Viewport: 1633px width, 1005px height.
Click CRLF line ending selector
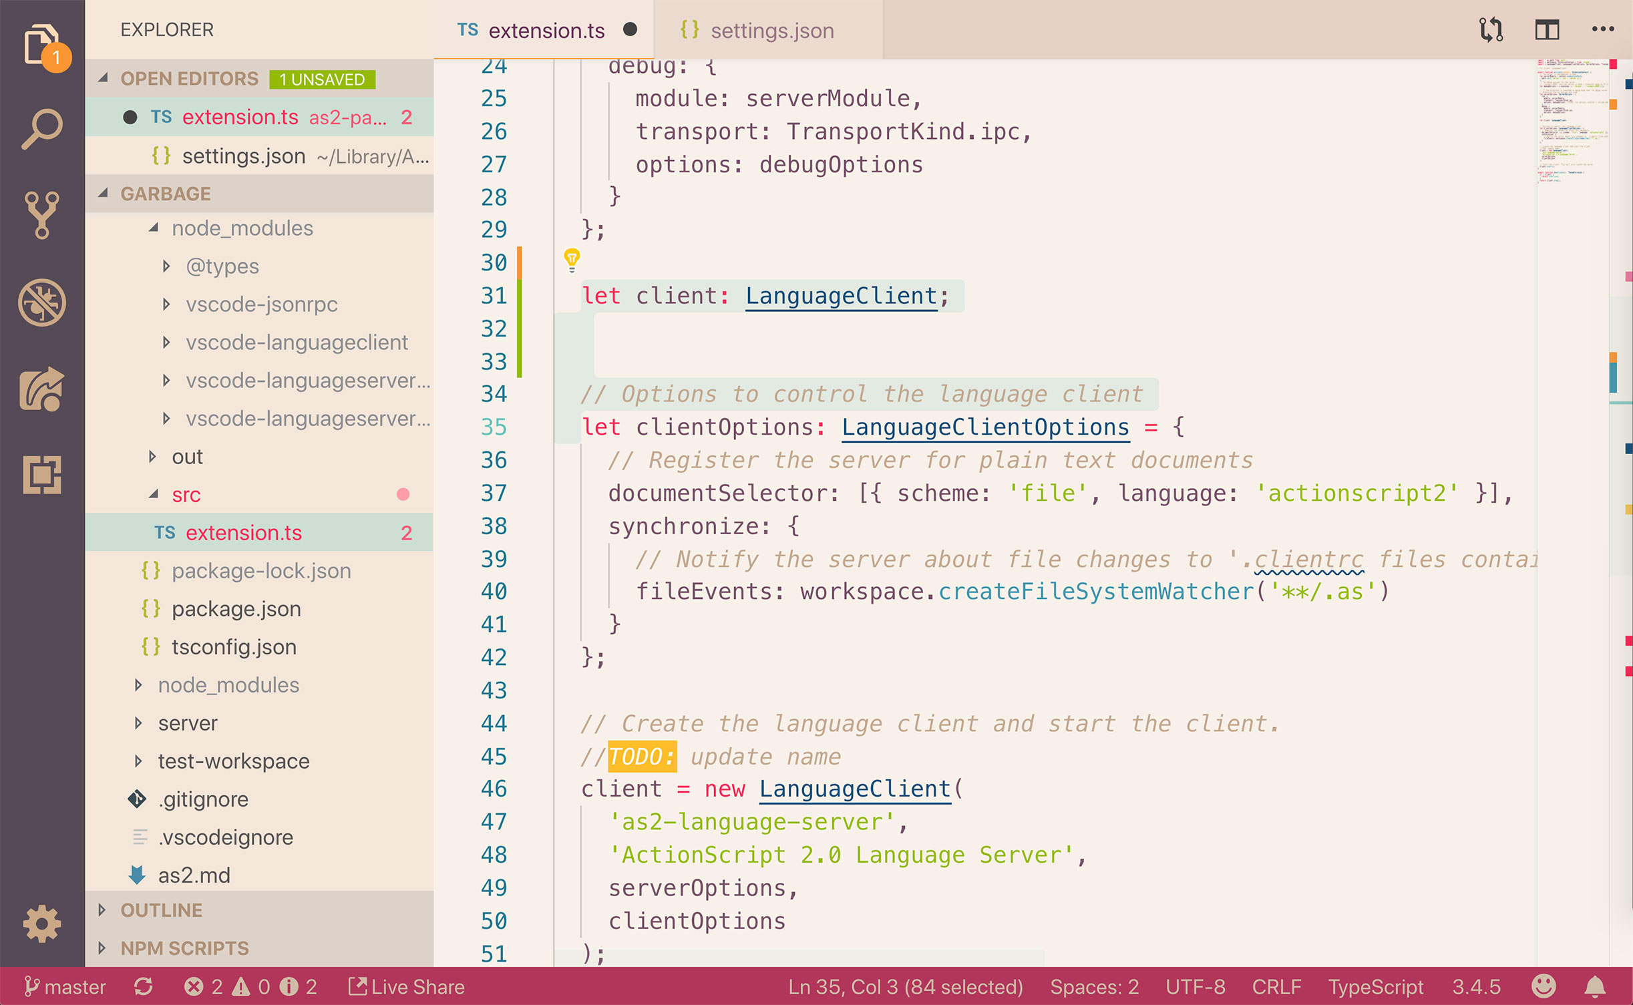pos(1276,986)
